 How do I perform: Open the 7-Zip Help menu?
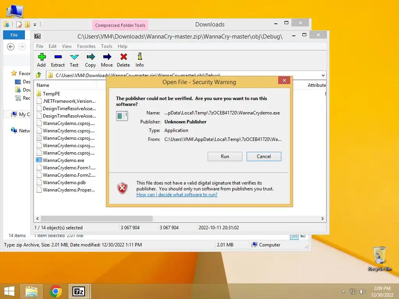tap(122, 46)
